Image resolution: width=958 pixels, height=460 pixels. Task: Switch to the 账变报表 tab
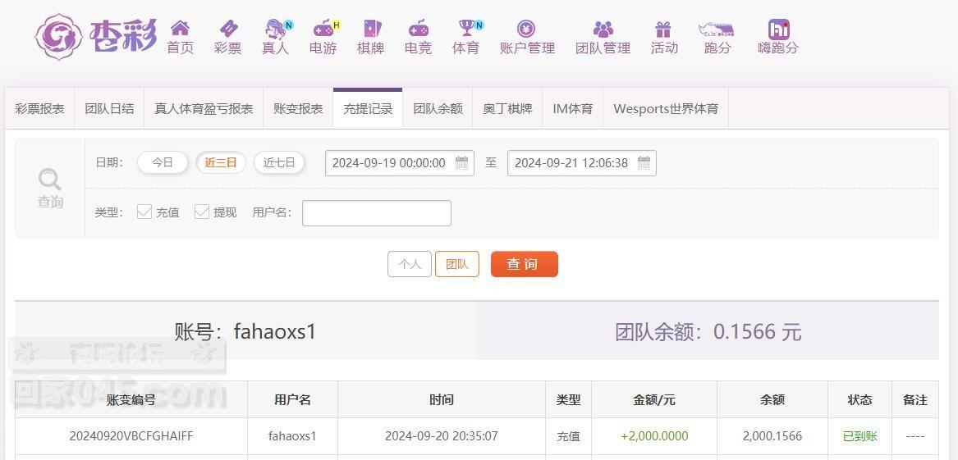point(298,109)
